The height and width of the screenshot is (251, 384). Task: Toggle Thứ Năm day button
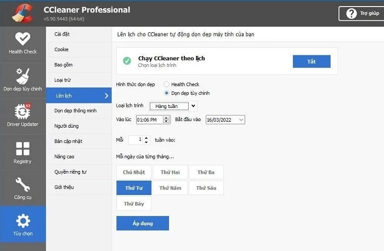click(170, 188)
